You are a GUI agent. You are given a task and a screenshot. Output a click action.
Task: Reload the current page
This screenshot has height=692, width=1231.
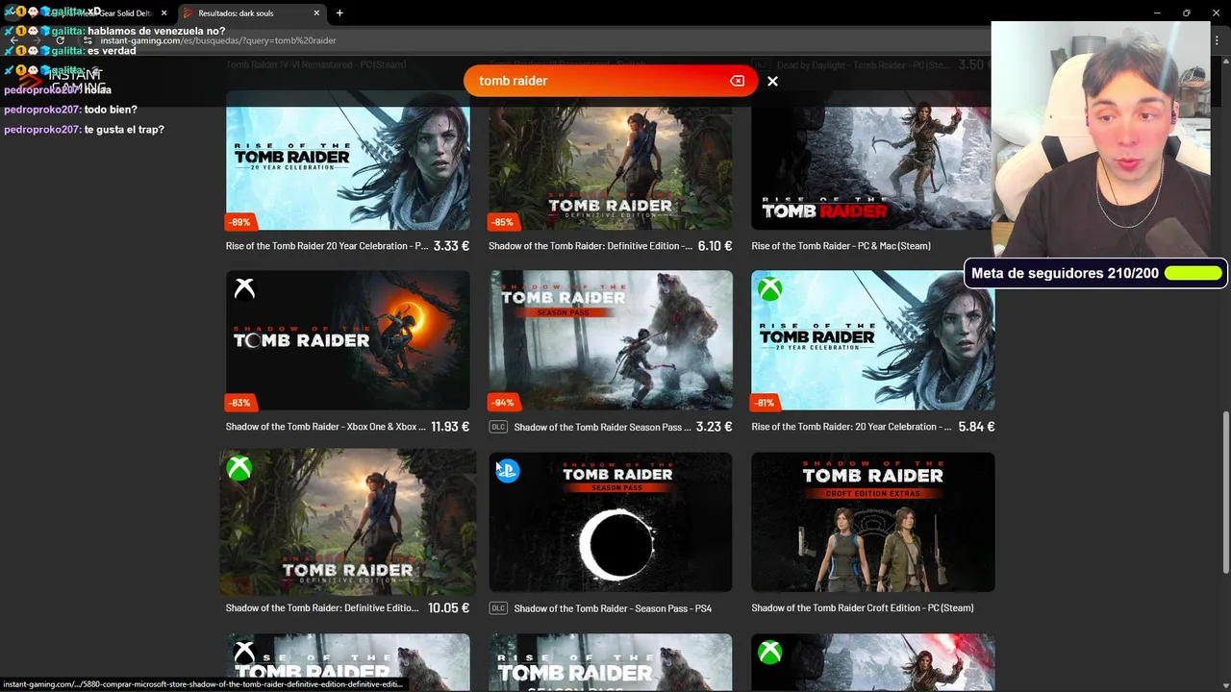[60, 40]
